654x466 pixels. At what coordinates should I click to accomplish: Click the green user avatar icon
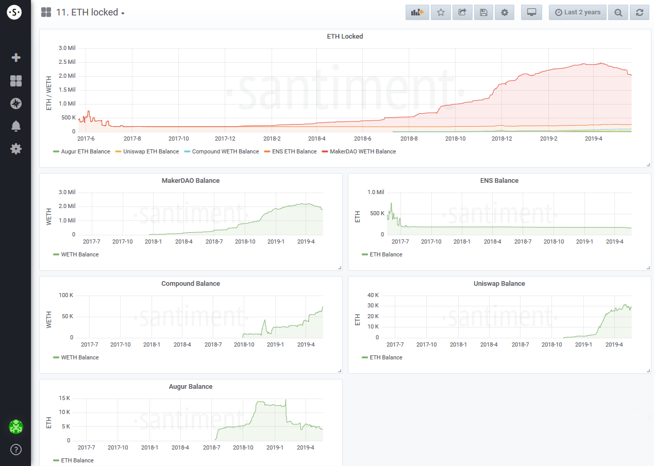(16, 426)
